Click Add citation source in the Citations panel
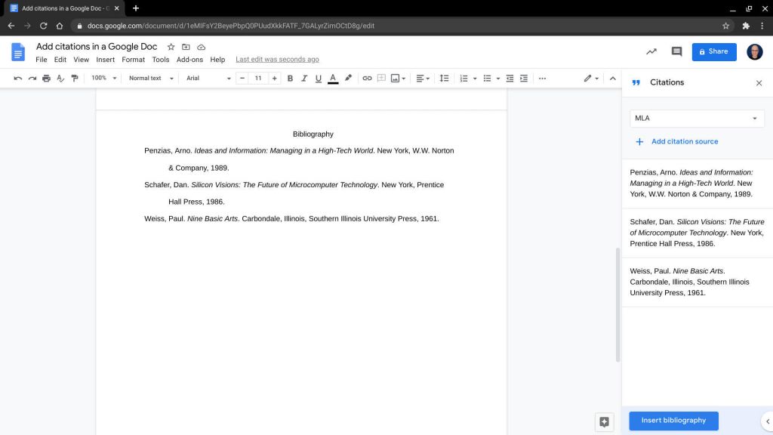The width and height of the screenshot is (773, 435). (x=678, y=141)
